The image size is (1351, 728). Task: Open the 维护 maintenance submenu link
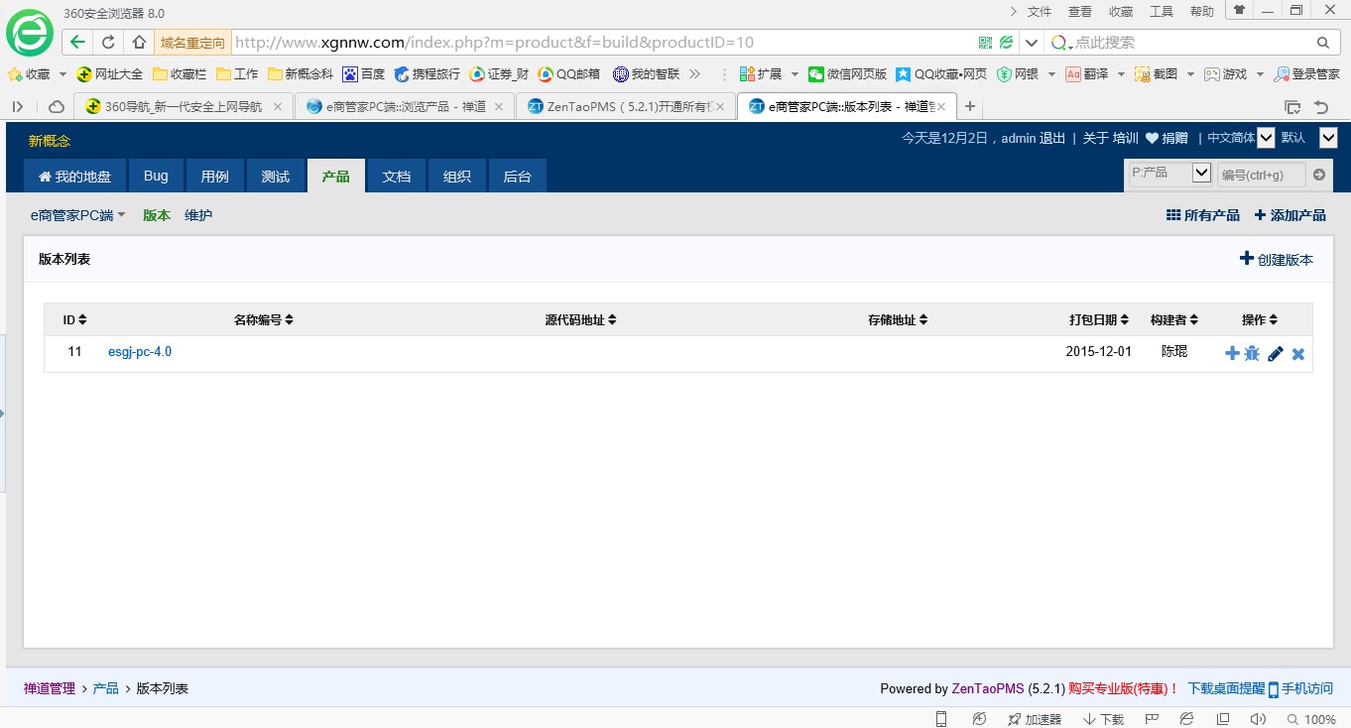pyautogui.click(x=198, y=215)
